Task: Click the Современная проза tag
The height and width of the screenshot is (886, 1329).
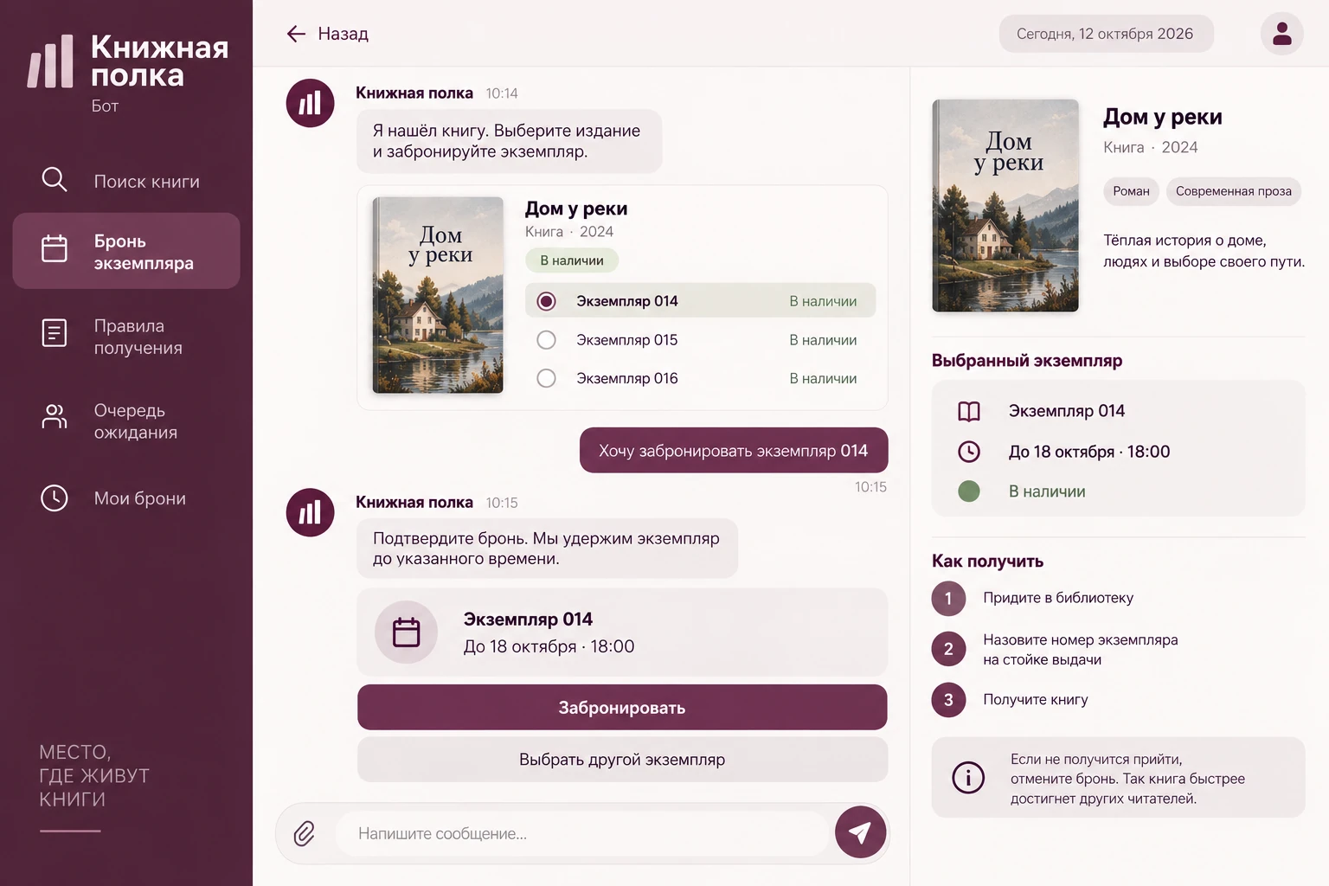Action: point(1234,191)
